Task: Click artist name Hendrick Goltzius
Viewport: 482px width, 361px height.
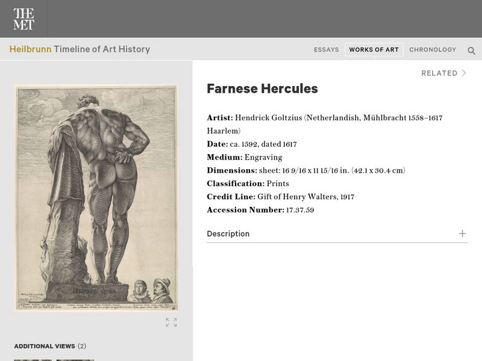Action: point(268,118)
